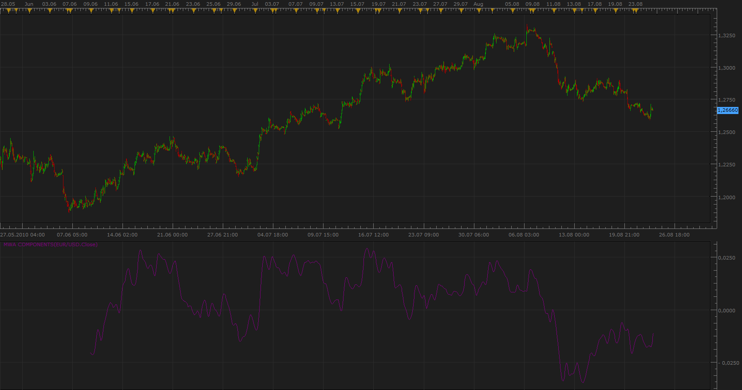Select the 21.06 00:00 time label
Image resolution: width=742 pixels, height=390 pixels.
tap(173, 235)
